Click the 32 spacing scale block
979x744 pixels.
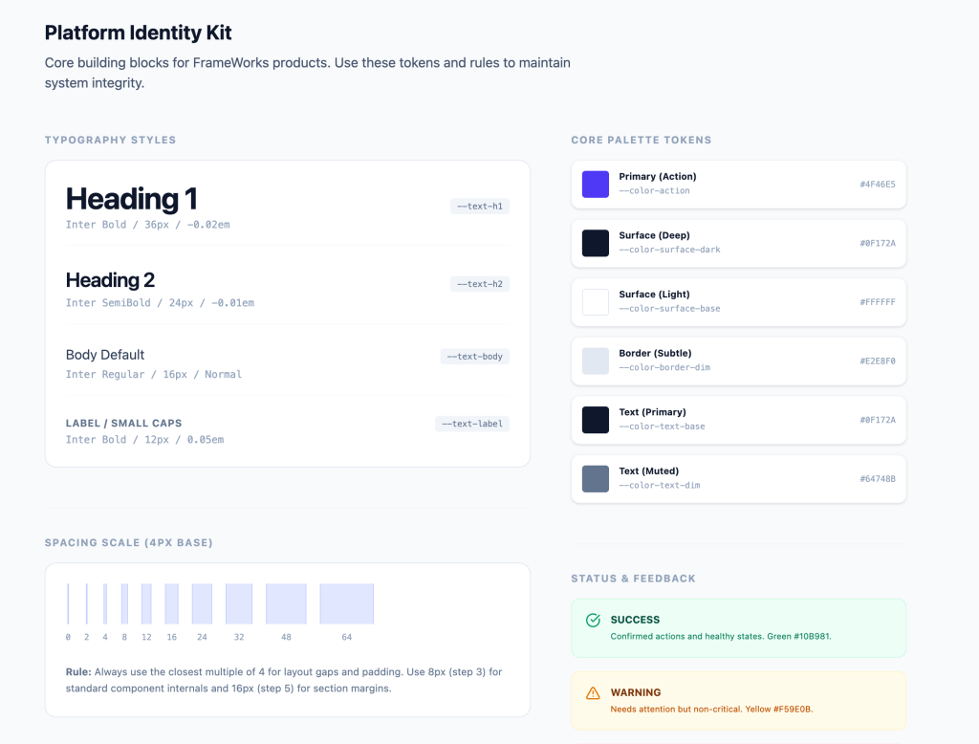239,604
